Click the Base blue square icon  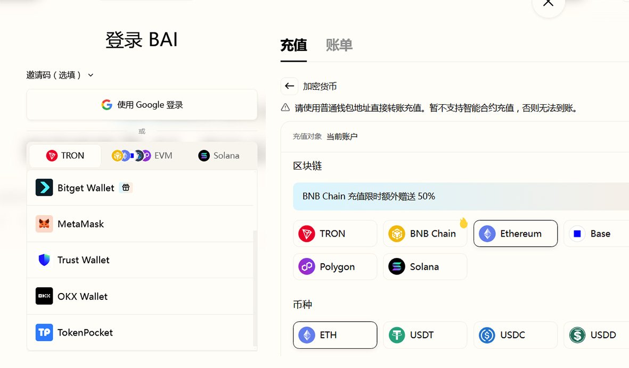[x=577, y=233]
